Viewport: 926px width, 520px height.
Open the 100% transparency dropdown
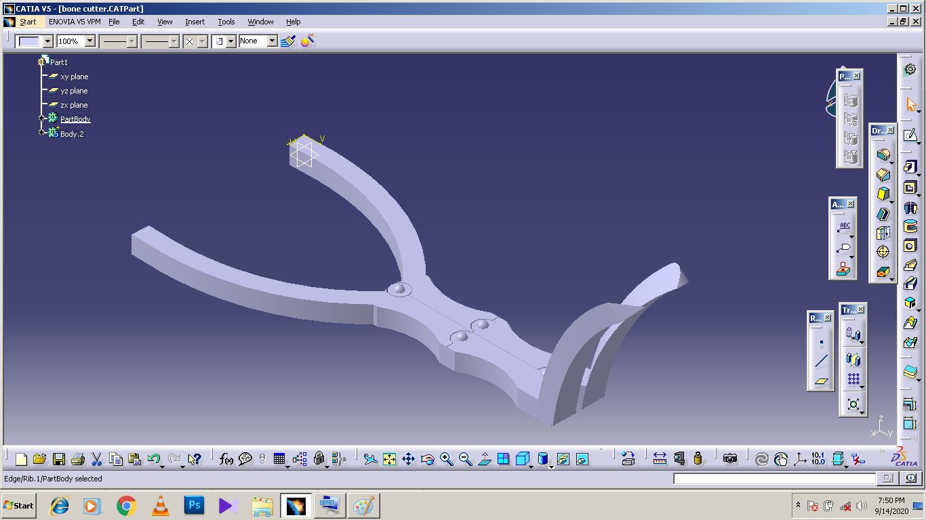point(90,41)
